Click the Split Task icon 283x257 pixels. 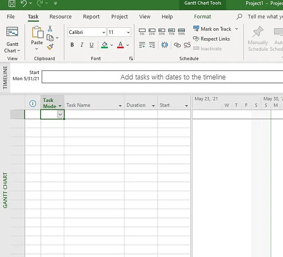[x=165, y=45]
